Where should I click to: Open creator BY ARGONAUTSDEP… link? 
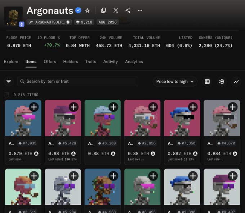click(49, 22)
